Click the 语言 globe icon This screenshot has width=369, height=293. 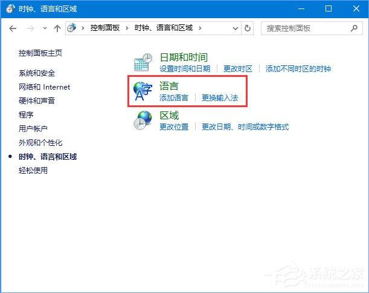tap(143, 91)
